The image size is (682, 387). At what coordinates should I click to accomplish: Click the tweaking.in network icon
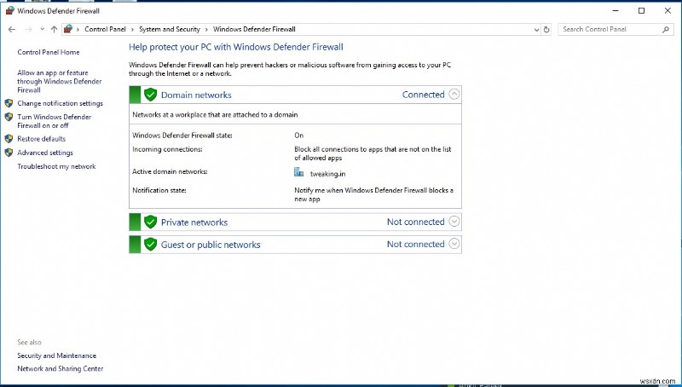299,172
